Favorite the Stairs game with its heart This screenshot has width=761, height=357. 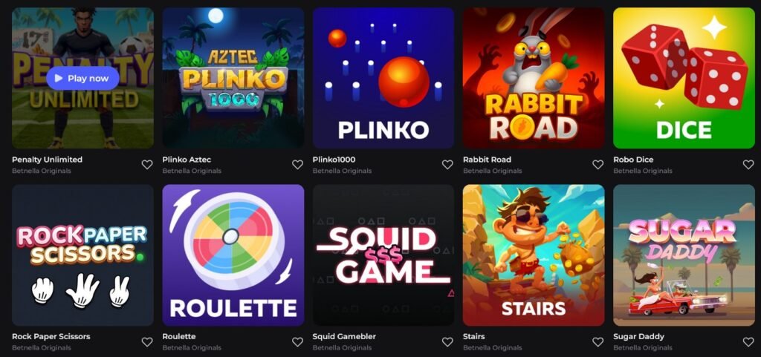click(598, 342)
